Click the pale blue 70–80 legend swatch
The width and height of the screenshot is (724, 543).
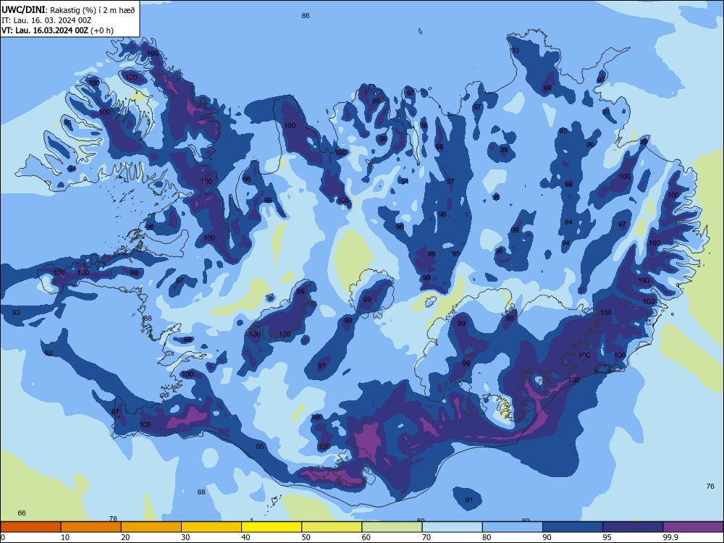(x=452, y=527)
